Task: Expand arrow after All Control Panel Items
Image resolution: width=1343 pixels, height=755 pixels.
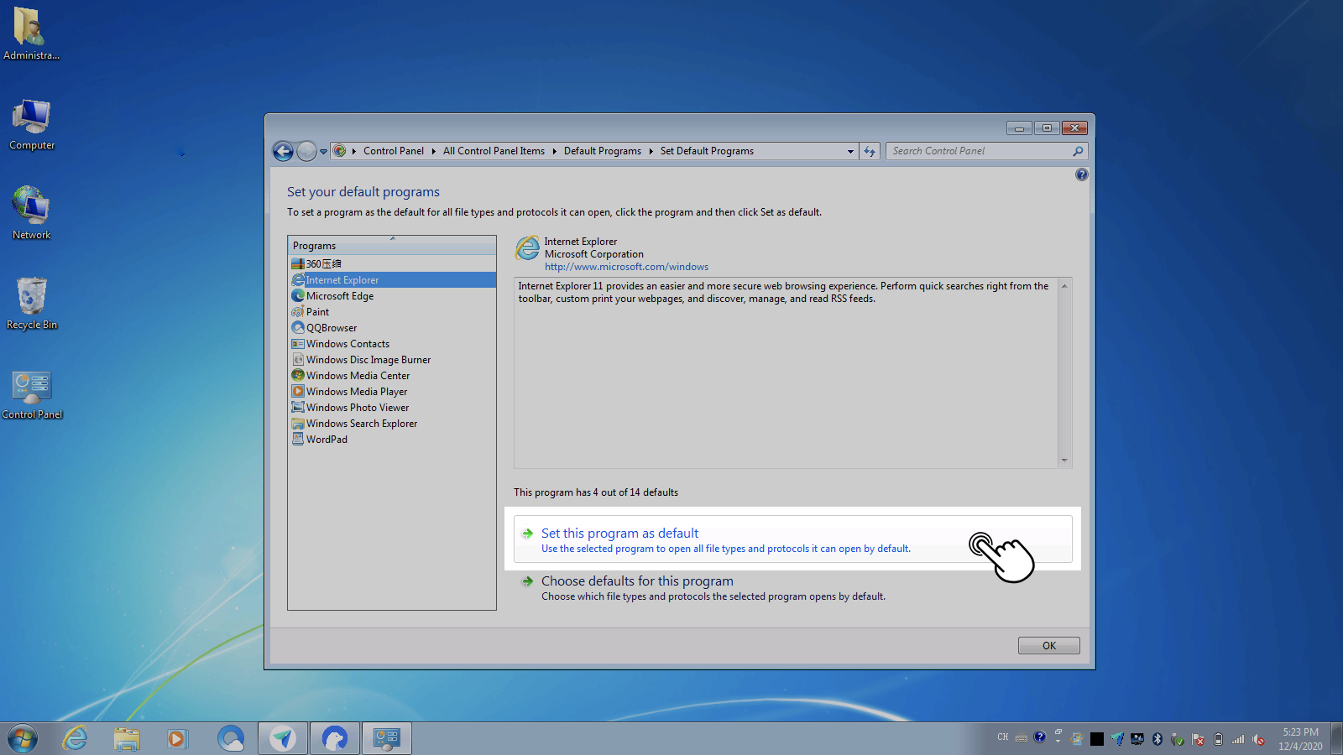Action: 555,152
